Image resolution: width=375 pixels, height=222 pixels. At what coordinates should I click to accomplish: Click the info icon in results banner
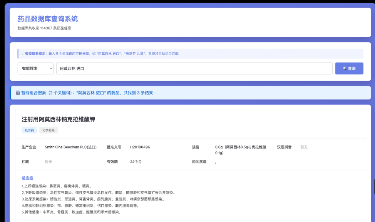pos(18,93)
